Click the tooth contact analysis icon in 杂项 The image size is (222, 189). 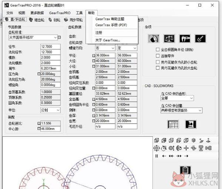[x=154, y=38]
